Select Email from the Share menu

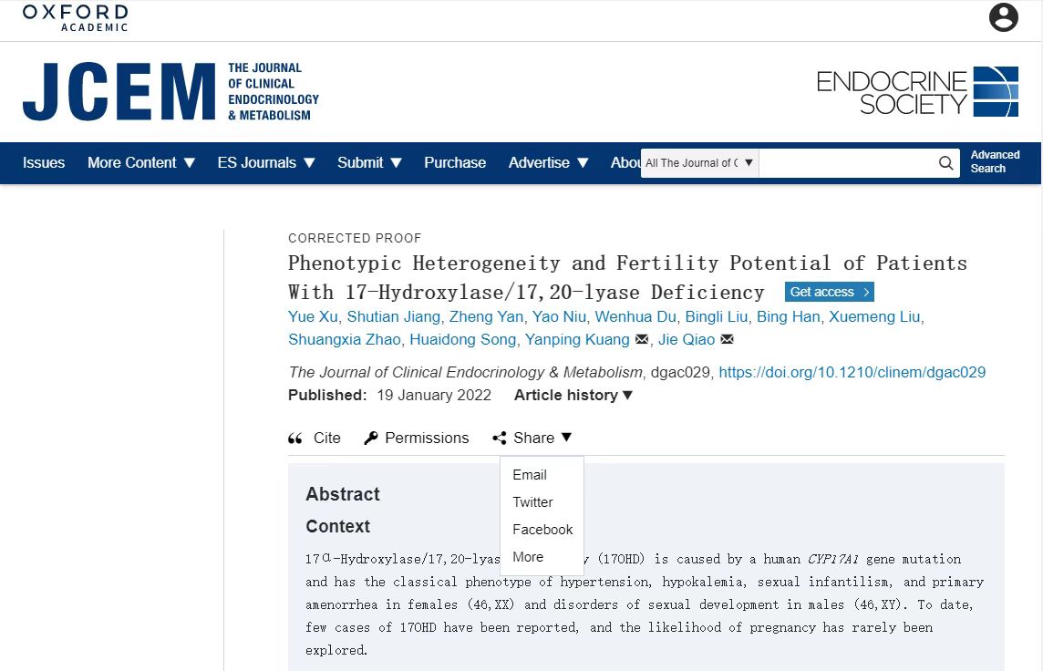pos(530,475)
